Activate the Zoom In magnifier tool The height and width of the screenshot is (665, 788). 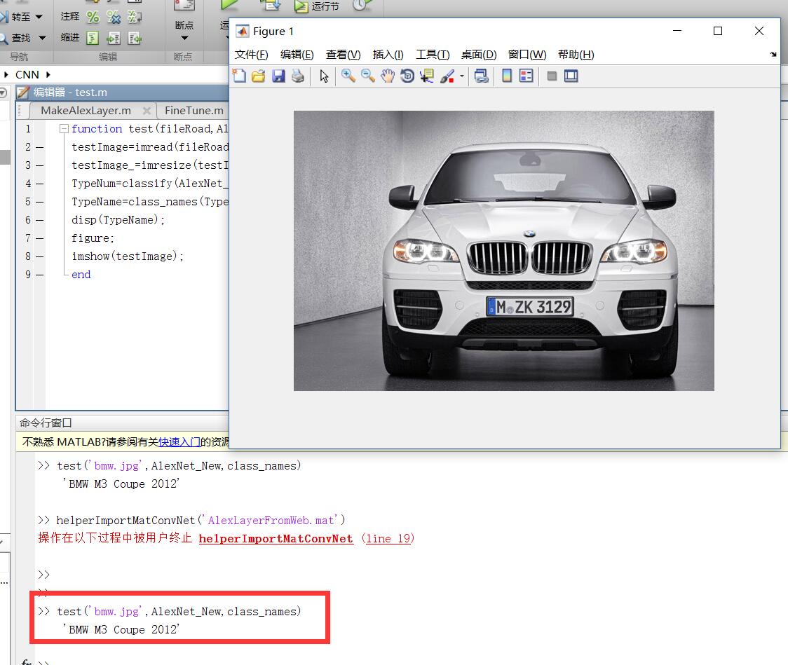click(348, 76)
